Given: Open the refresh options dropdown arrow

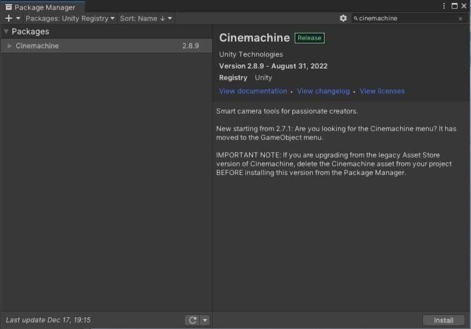Looking at the screenshot, I should pos(205,320).
